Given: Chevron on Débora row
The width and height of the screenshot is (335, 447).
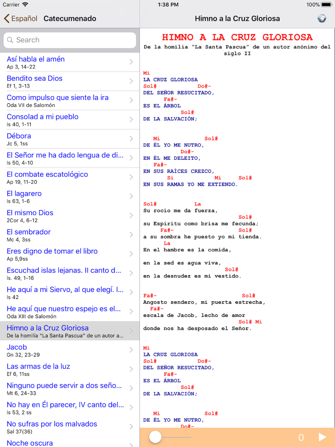Looking at the screenshot, I should point(131,139).
